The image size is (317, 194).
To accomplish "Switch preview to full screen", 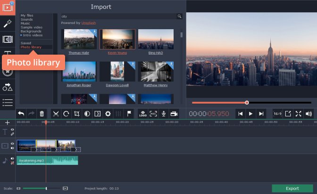I will [299, 114].
